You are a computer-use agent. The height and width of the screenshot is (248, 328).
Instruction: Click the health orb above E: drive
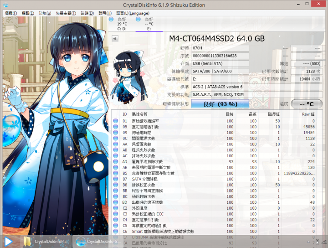138,19
